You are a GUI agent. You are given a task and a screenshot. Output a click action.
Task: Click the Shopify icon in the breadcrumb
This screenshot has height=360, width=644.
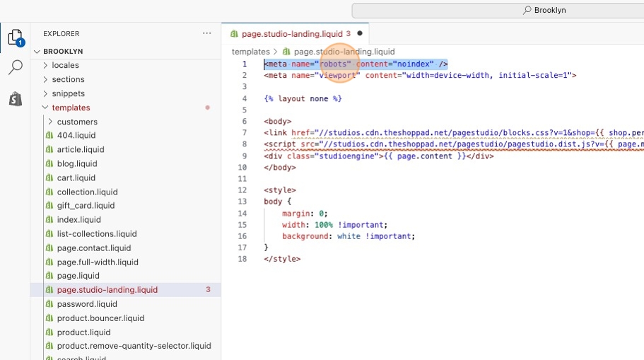pos(286,52)
